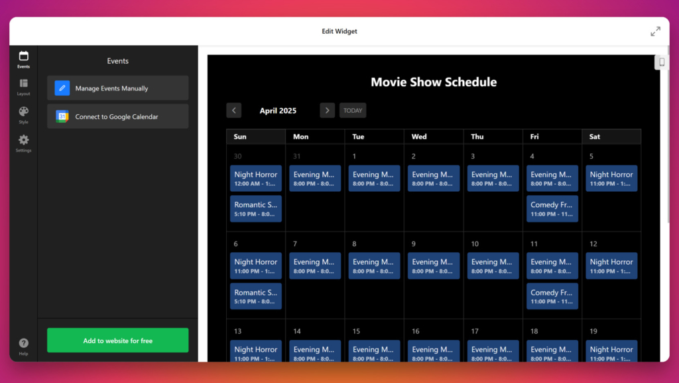Click the fullscreen expand icon

655,31
